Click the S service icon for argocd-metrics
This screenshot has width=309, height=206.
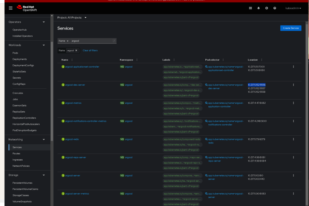coord(63,103)
